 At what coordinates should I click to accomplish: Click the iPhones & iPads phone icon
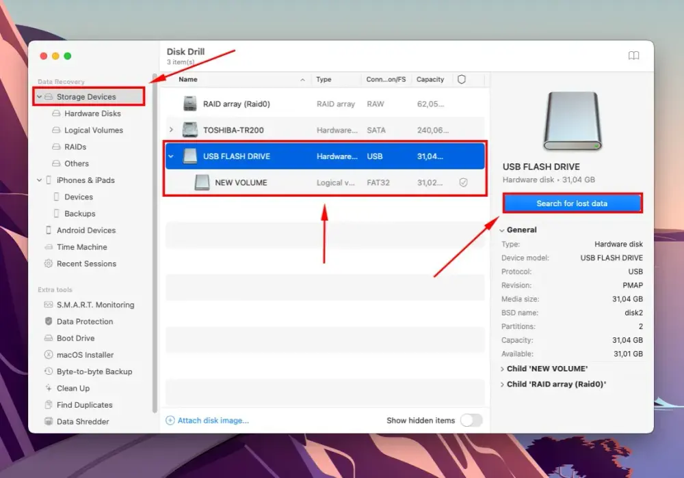[x=49, y=180]
